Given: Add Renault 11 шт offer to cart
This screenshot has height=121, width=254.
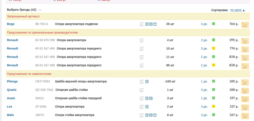Looking at the screenshot, I should [x=245, y=58].
